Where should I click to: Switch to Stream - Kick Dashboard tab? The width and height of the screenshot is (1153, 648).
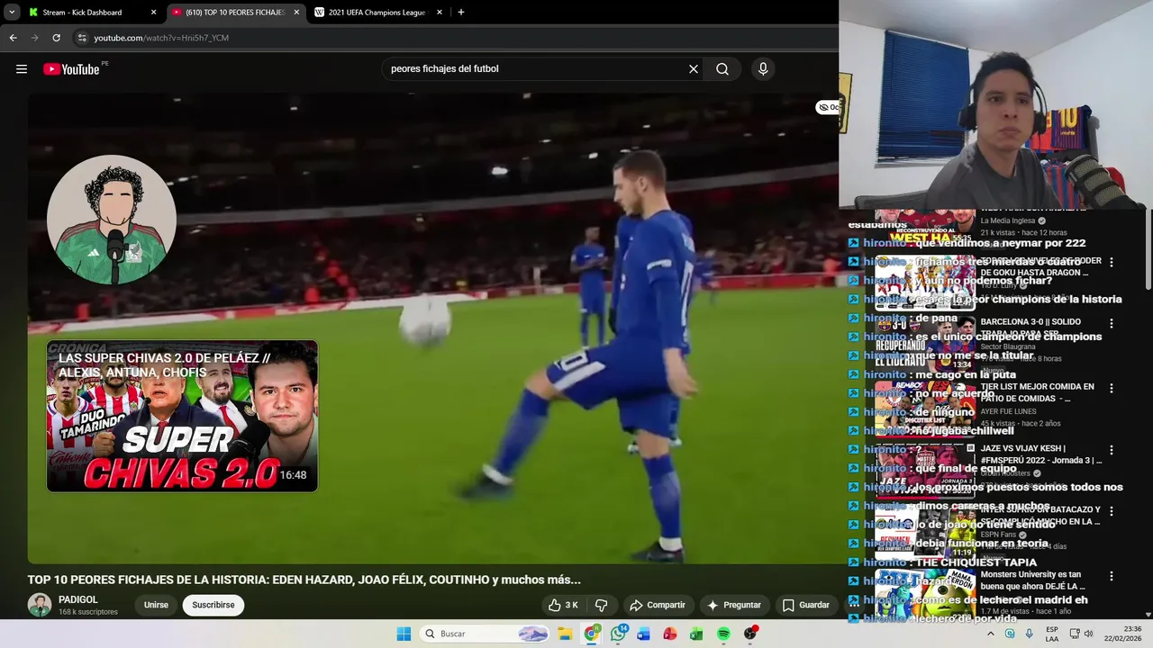pyautogui.click(x=90, y=13)
